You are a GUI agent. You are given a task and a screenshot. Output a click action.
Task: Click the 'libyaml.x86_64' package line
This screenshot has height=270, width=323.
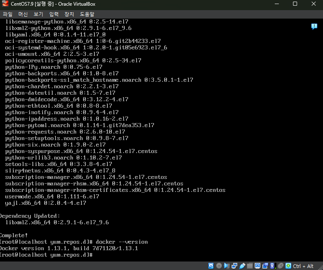tap(55, 34)
